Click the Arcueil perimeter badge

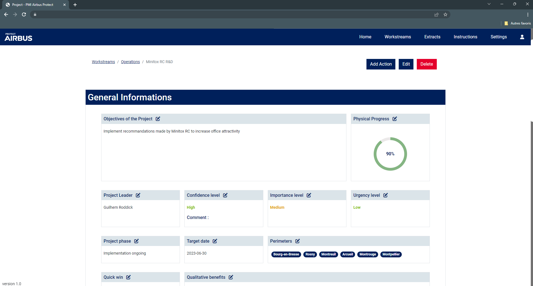[x=348, y=254]
